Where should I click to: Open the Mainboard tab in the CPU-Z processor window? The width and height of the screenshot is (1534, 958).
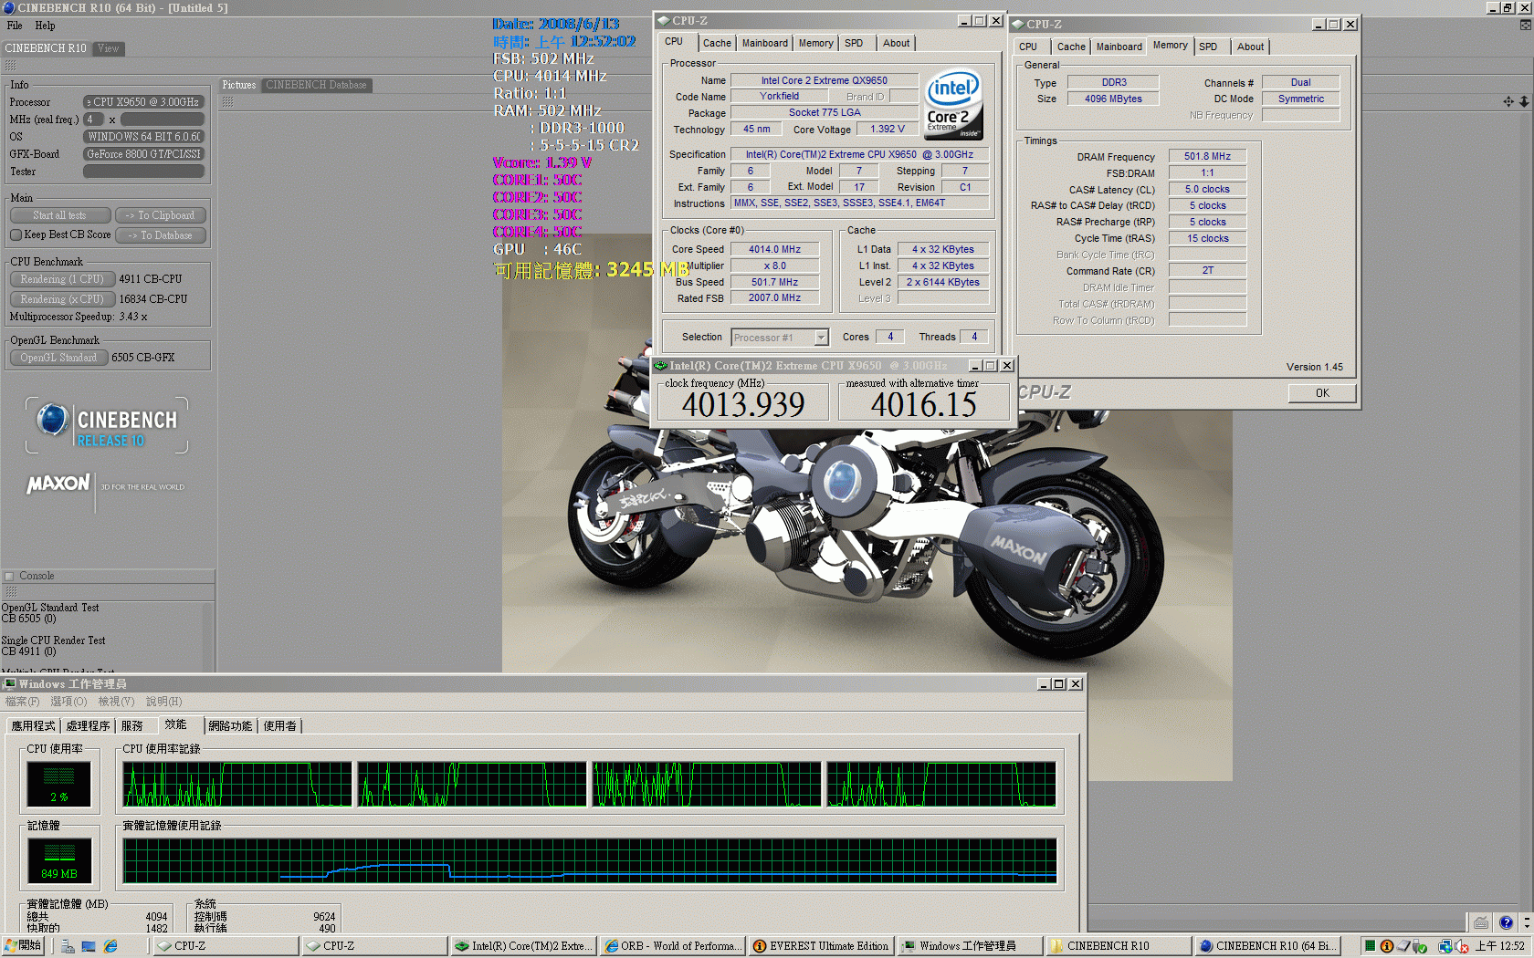[x=765, y=43]
